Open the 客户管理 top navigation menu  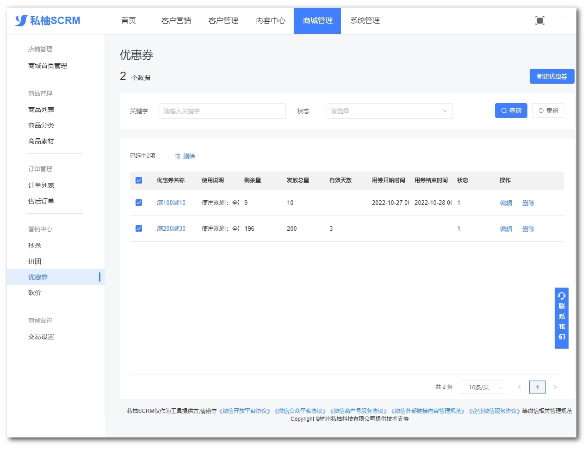point(223,21)
